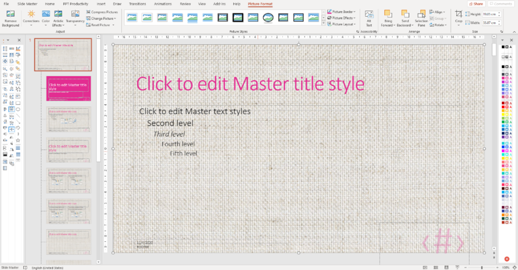
Task: Switch to the Home tab
Action: [50, 4]
